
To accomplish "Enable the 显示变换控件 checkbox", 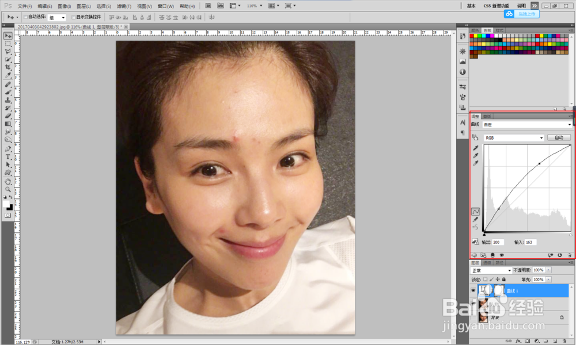I will coord(74,17).
